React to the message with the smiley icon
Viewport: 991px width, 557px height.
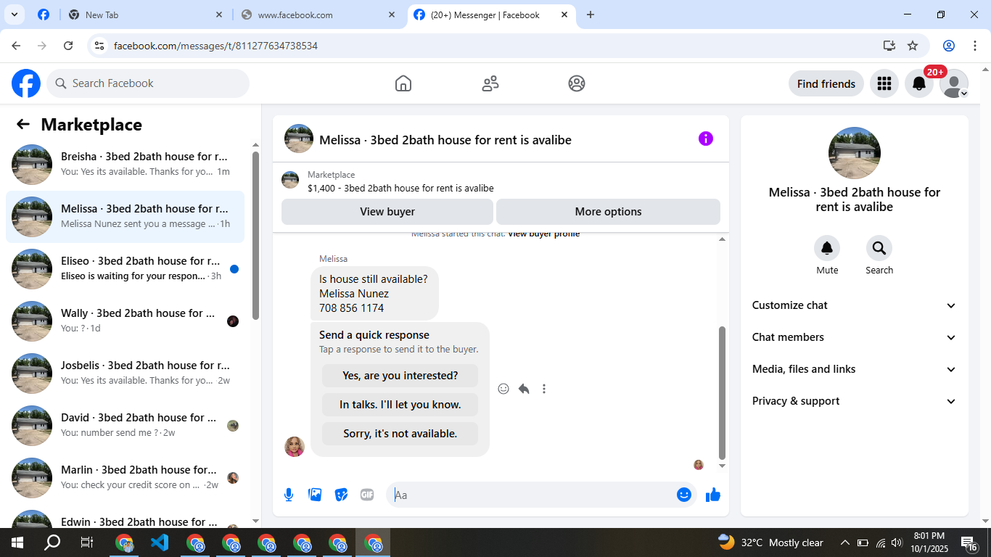coord(503,389)
